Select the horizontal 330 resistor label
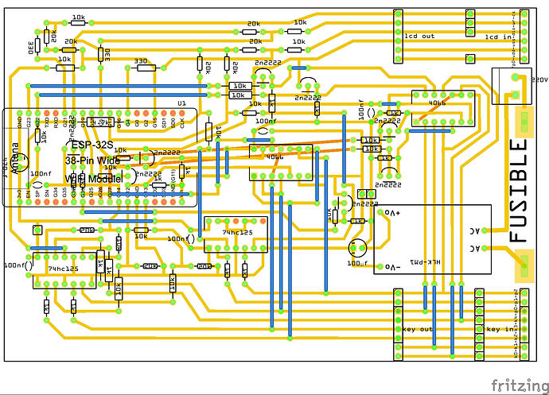Screen dimensions: 549x395 point(141,61)
